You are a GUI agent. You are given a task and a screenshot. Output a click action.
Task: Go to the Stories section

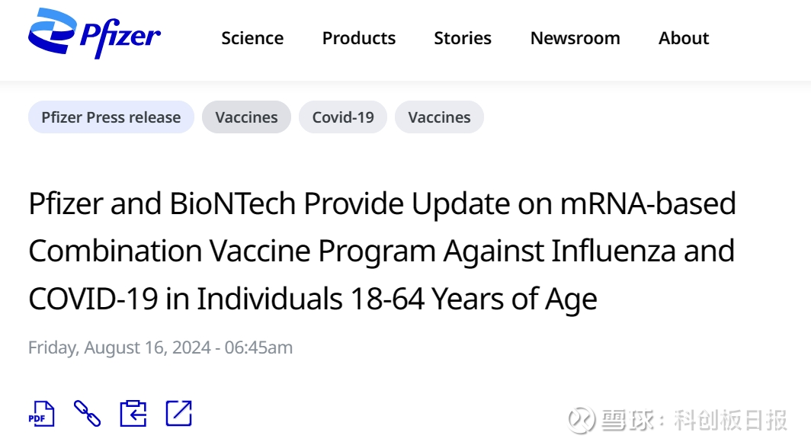pyautogui.click(x=463, y=38)
